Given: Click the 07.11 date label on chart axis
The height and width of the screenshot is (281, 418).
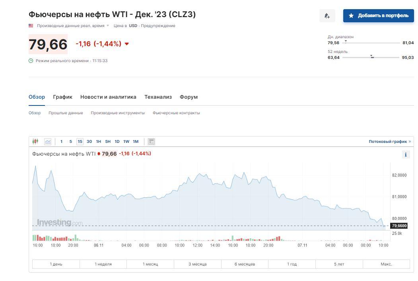Looking at the screenshot, I should [x=302, y=245].
